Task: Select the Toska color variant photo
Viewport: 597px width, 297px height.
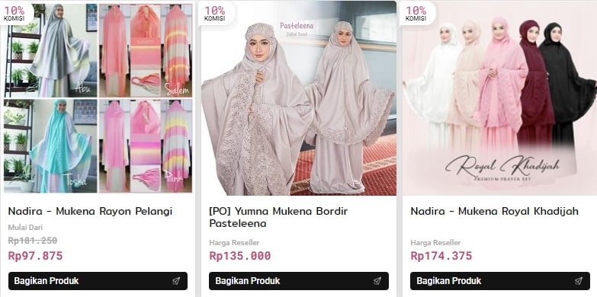Action: point(50,146)
